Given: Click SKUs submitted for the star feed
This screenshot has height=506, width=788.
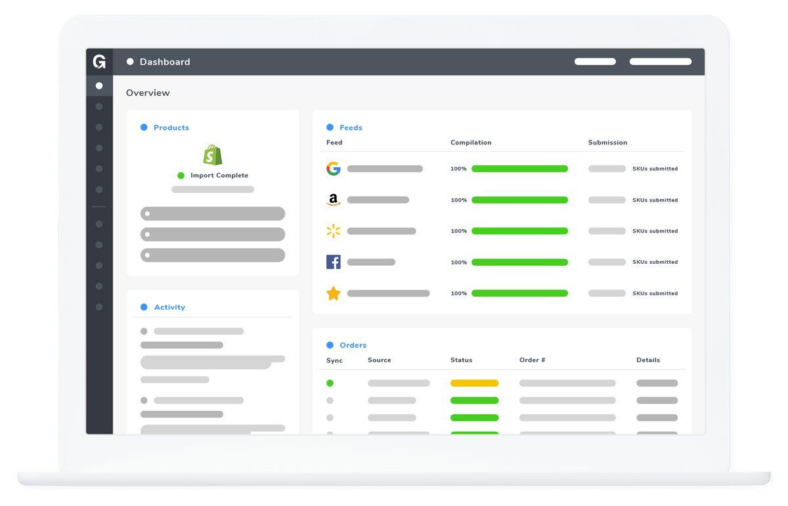Looking at the screenshot, I should click(x=655, y=293).
